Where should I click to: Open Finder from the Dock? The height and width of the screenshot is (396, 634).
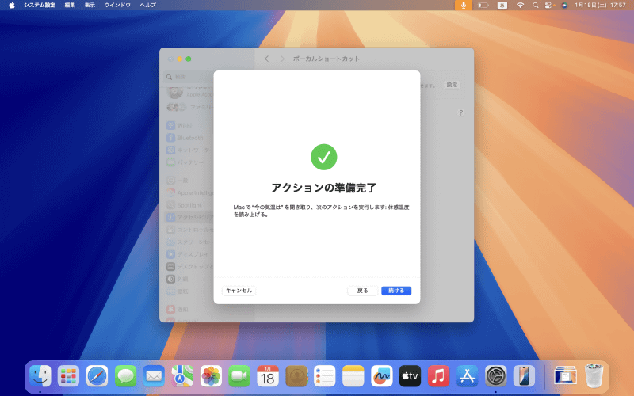pyautogui.click(x=40, y=376)
